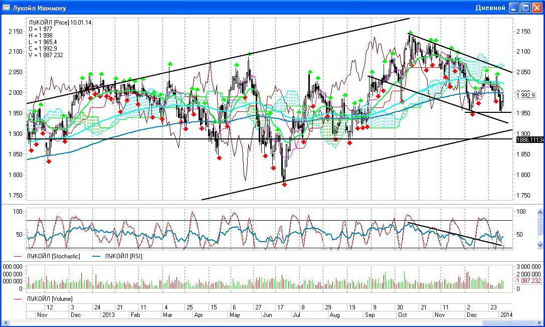The image size is (545, 327).
Task: Click the horizontal scrollbar left arrow
Action: (x=6, y=323)
